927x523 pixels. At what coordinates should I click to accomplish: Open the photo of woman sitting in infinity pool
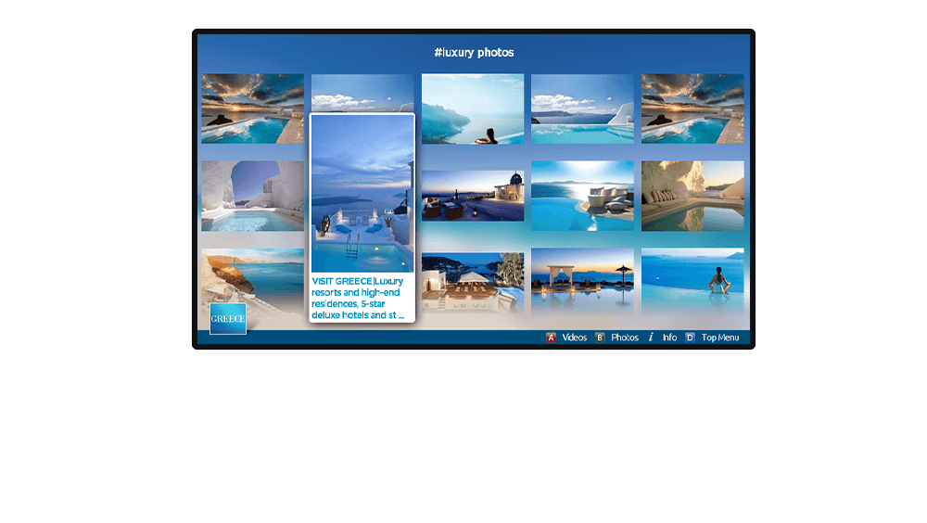[x=692, y=281]
